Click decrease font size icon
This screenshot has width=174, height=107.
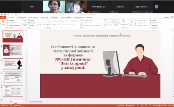pyautogui.click(x=57, y=21)
